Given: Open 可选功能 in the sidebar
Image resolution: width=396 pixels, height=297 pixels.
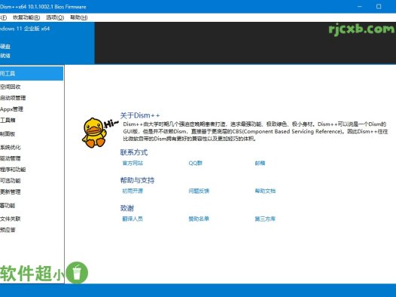Looking at the screenshot, I should coord(10,180).
